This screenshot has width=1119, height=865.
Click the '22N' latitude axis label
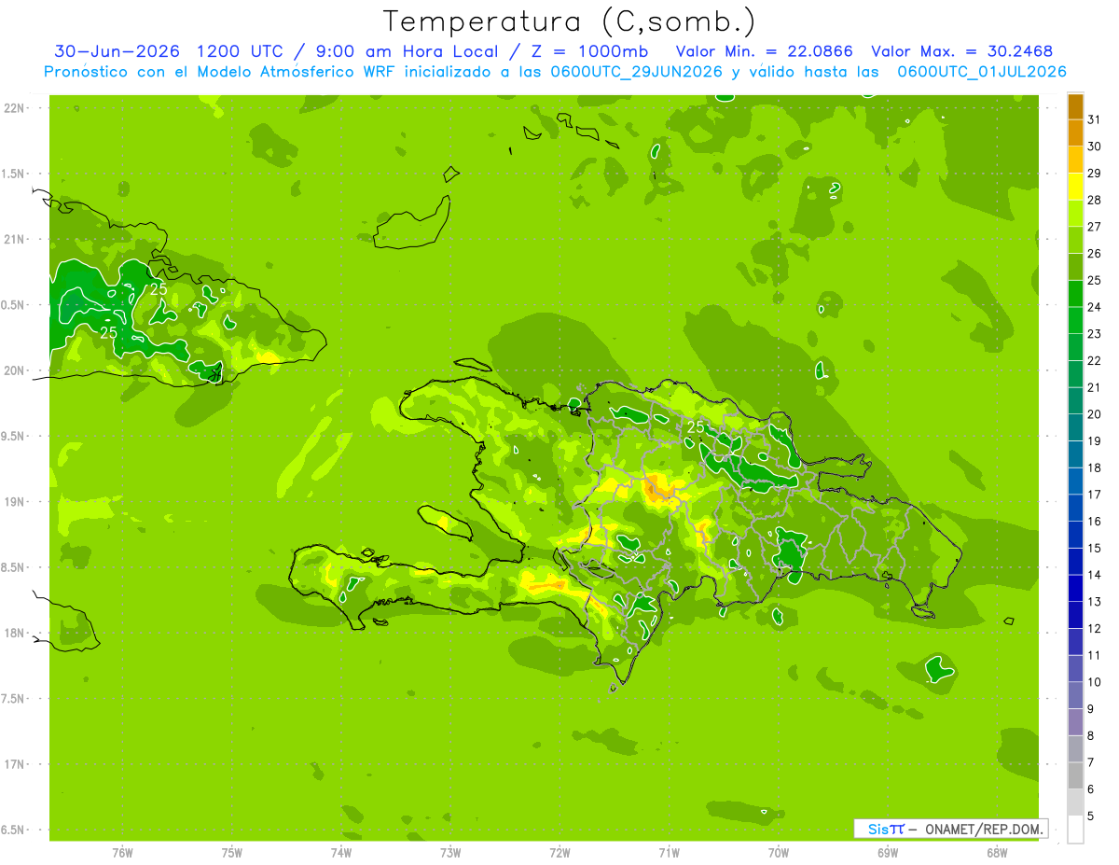coord(14,107)
